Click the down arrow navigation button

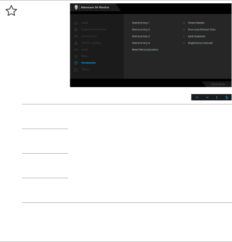click(207, 97)
